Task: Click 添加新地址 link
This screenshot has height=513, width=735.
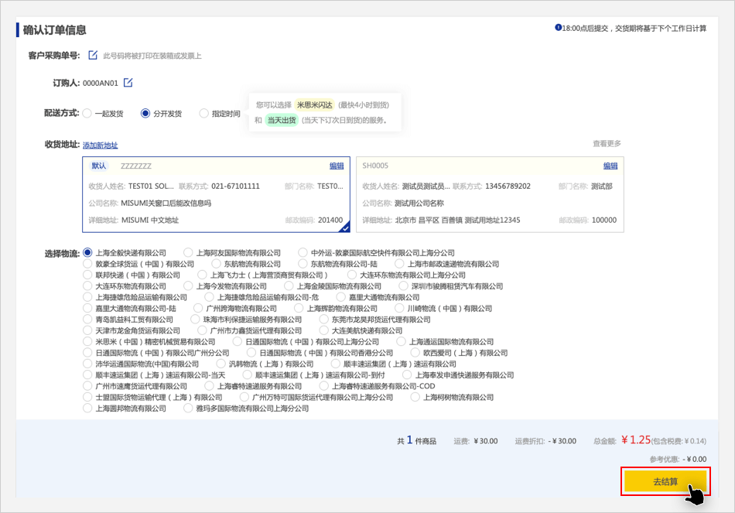Action: point(100,145)
